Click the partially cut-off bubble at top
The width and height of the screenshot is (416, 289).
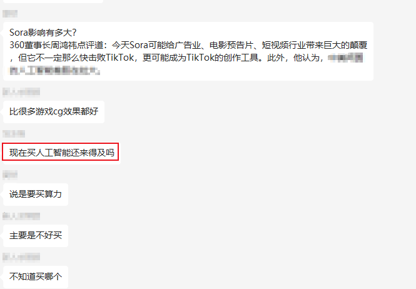coord(53,1)
